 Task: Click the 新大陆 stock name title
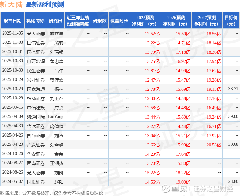11,4
